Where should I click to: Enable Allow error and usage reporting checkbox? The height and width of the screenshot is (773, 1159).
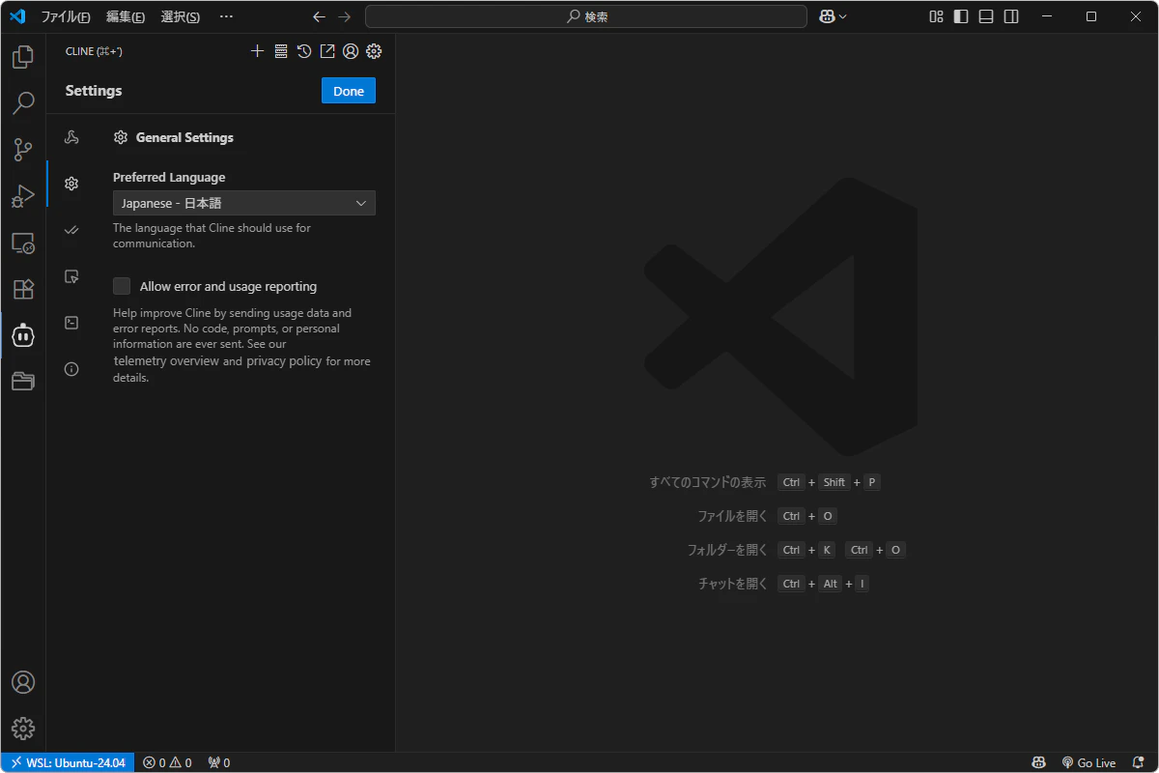pyautogui.click(x=122, y=286)
